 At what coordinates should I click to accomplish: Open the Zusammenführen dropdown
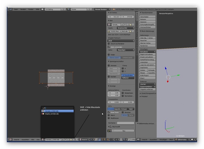(147, 87)
